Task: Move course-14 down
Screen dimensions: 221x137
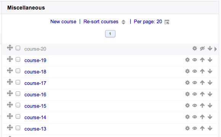Action: click(210, 117)
